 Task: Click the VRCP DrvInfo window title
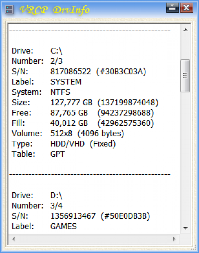(x=55, y=10)
